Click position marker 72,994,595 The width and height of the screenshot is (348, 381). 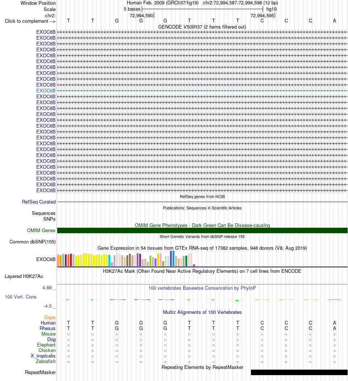coord(262,15)
